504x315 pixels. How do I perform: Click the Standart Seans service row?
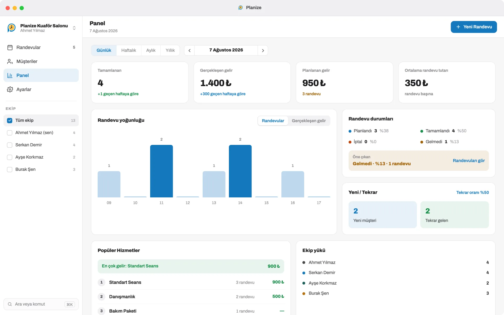[x=191, y=282]
